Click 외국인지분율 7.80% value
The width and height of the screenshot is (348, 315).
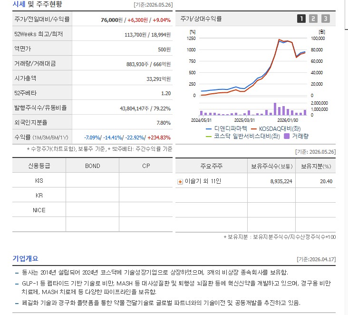(164, 123)
